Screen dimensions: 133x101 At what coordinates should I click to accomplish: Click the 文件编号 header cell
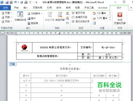85,48
